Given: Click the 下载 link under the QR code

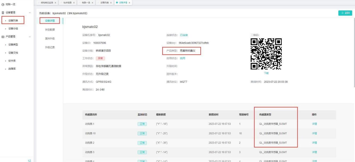Looking at the screenshot, I should coord(266,73).
